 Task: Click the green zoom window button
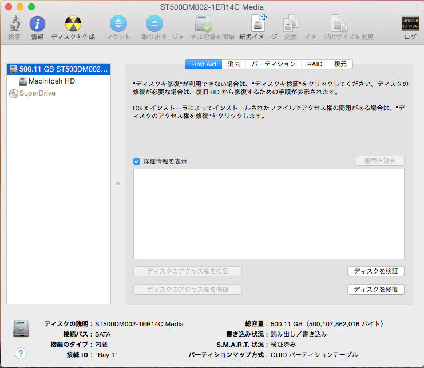pyautogui.click(x=31, y=7)
